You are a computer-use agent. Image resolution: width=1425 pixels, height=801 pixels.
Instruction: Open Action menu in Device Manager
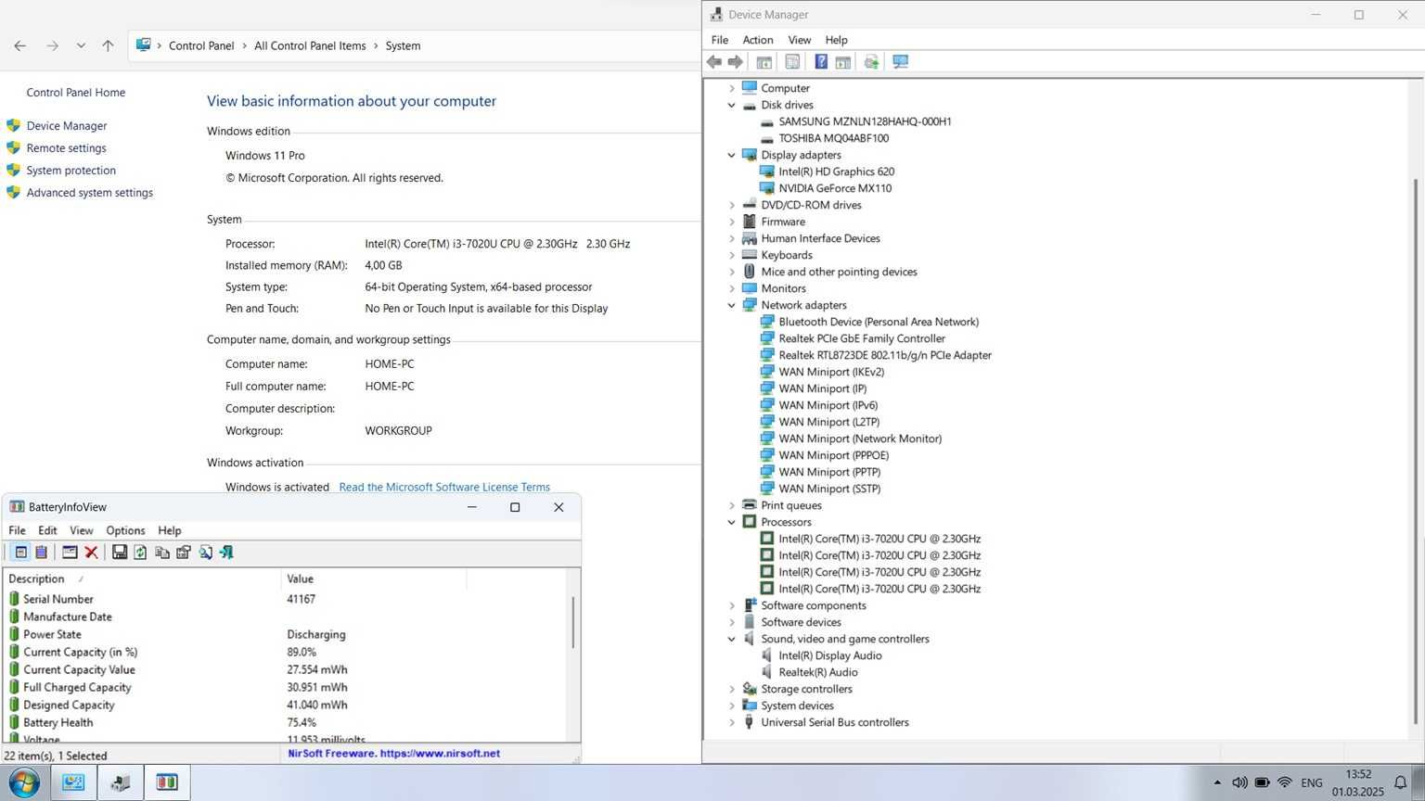[x=758, y=40]
